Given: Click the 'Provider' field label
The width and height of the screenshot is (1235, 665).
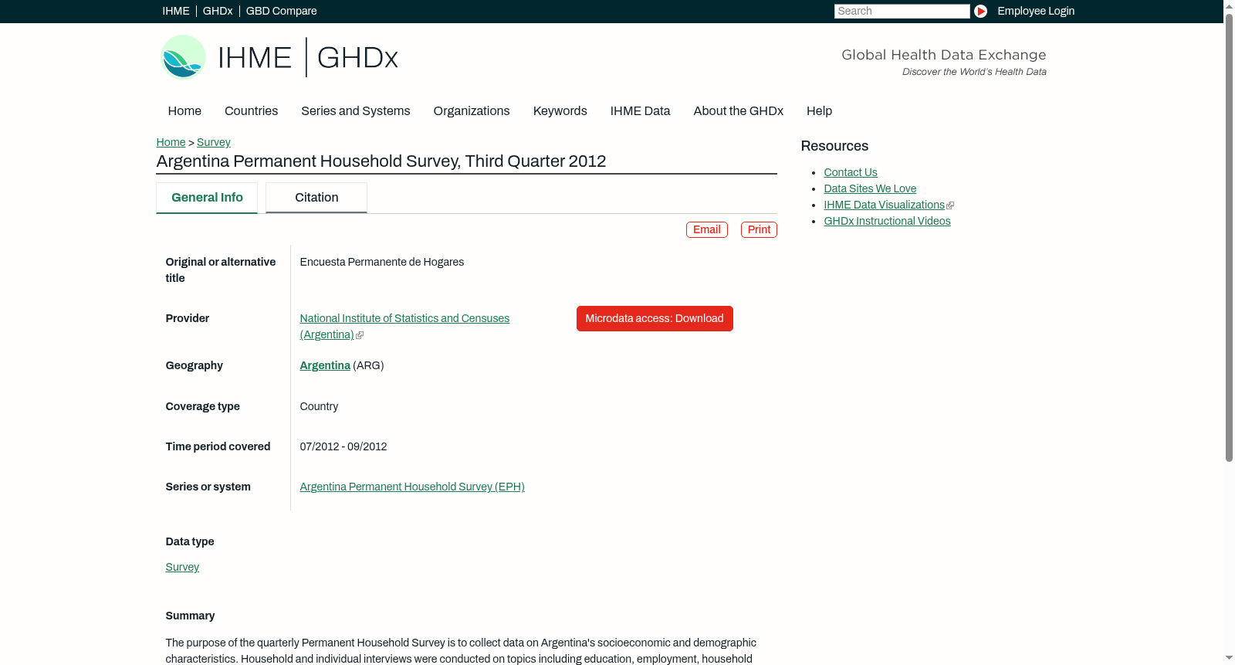Looking at the screenshot, I should click(x=188, y=319).
